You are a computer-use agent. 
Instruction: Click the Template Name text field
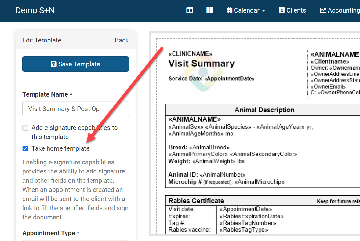pyautogui.click(x=75, y=109)
